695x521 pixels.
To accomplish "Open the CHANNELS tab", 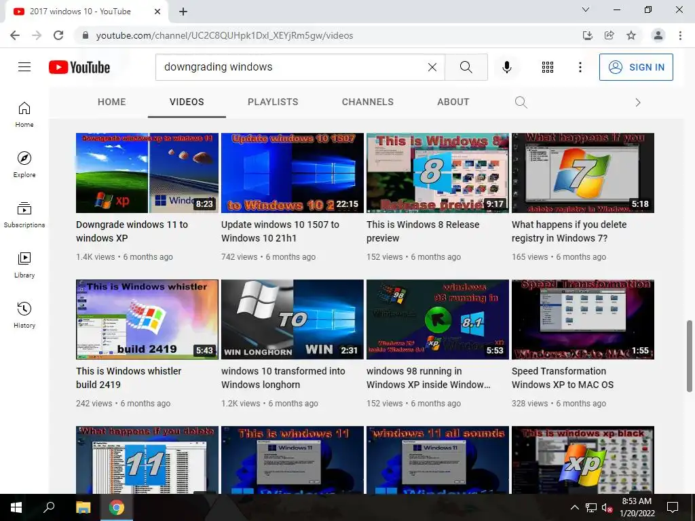I will click(367, 102).
